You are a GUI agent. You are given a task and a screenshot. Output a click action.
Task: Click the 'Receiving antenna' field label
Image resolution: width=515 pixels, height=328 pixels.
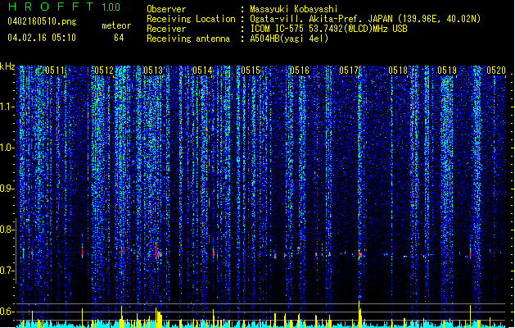(x=188, y=39)
